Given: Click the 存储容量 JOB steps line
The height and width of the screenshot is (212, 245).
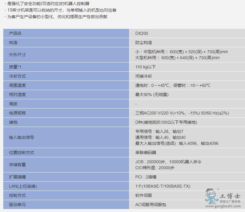Looking at the screenshot, I should pyautogui.click(x=168, y=162).
